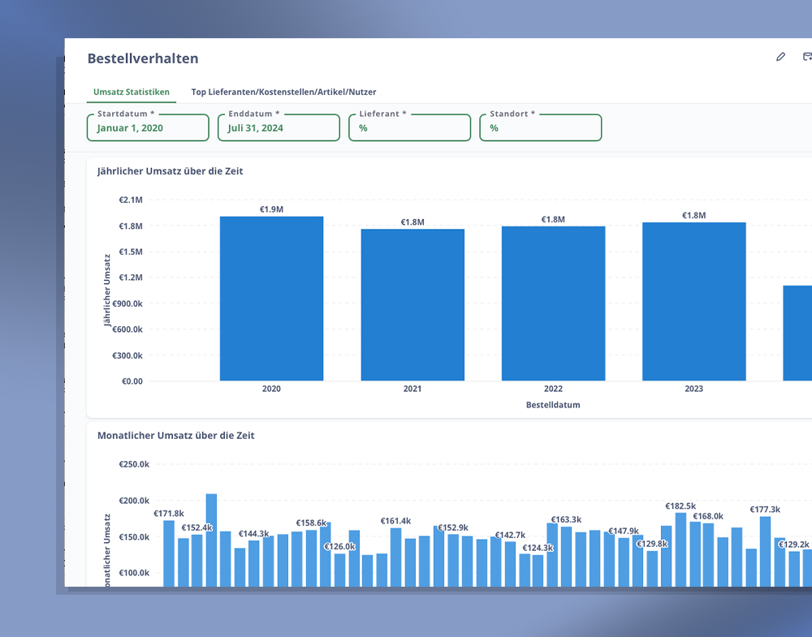Select the 2021 yearly revenue bar

click(412, 305)
